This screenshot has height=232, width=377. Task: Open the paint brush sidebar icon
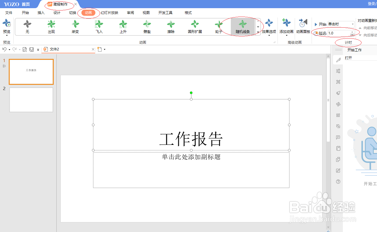pyautogui.click(x=338, y=93)
